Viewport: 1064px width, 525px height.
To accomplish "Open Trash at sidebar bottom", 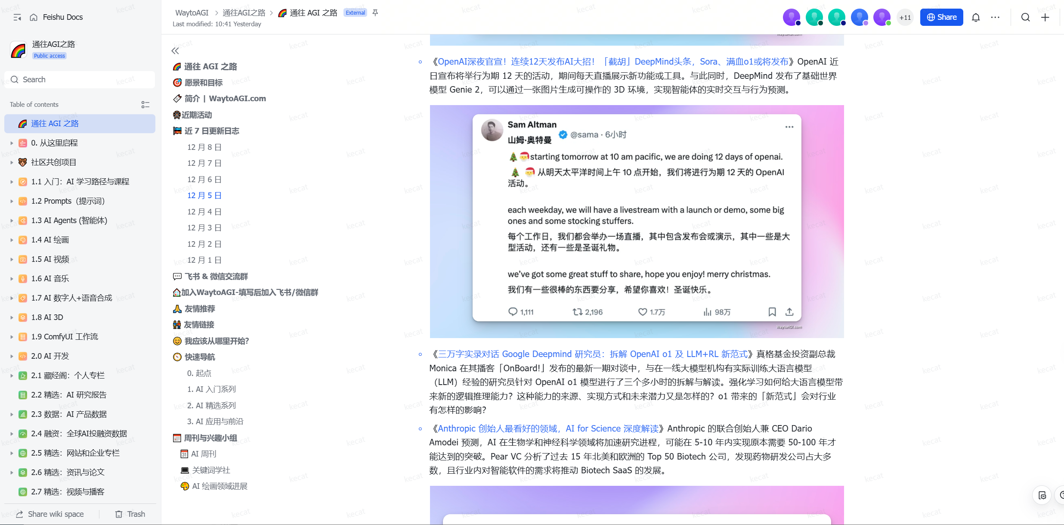I will coord(130,514).
